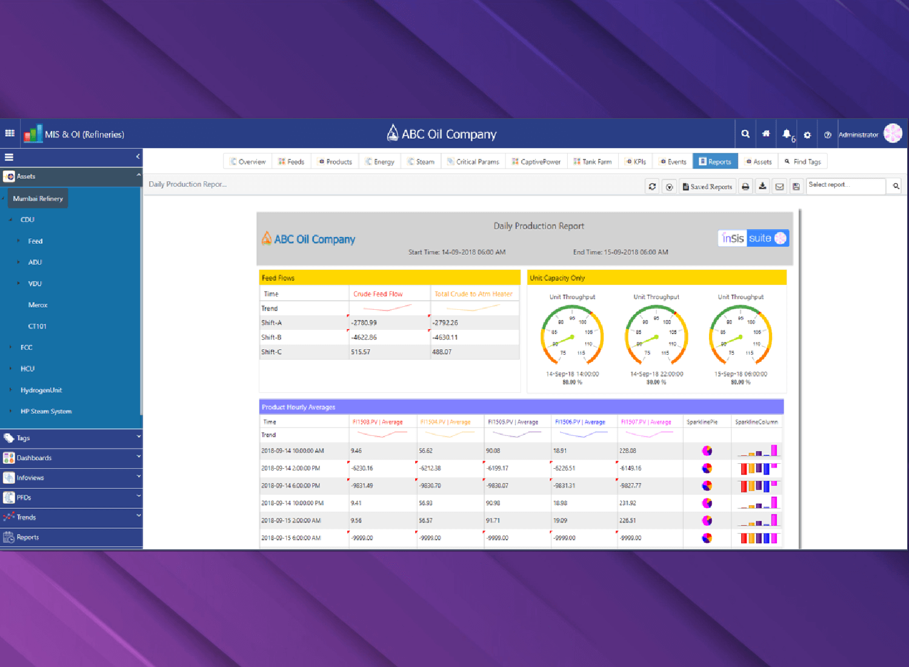
Task: Open the app grid launcher icon
Action: pyautogui.click(x=10, y=133)
